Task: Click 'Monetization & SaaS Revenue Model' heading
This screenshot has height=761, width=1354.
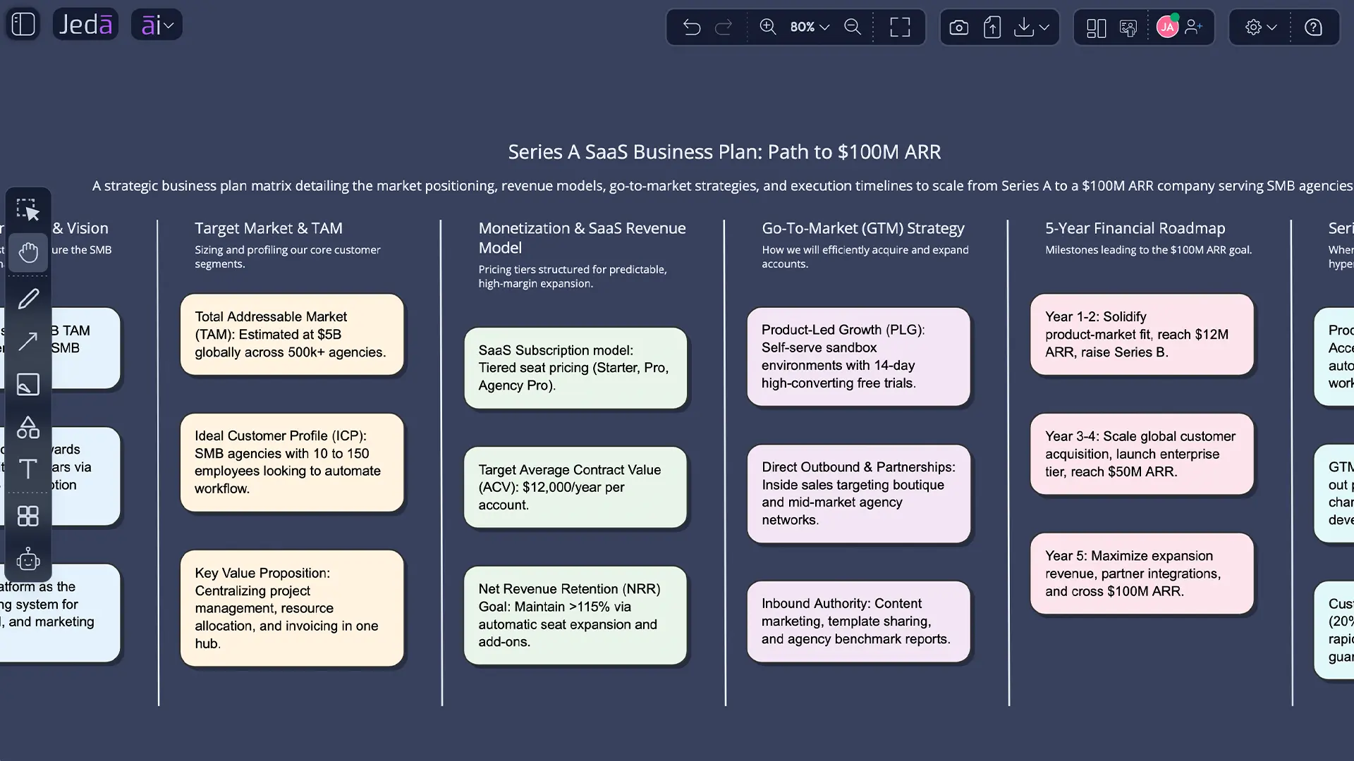Action: point(583,238)
